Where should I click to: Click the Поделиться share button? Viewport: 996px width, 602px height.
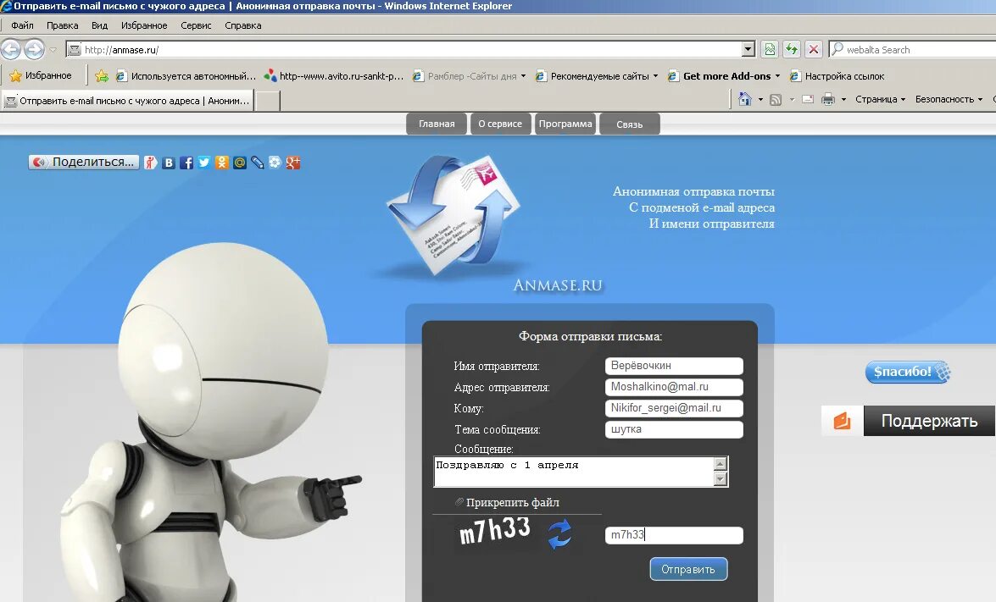pos(84,163)
